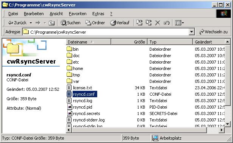Screen dimensions: 233x143
Task: Select the var folder icon
Action: click(x=69, y=81)
